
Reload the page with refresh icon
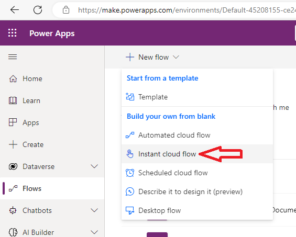pyautogui.click(x=38, y=10)
